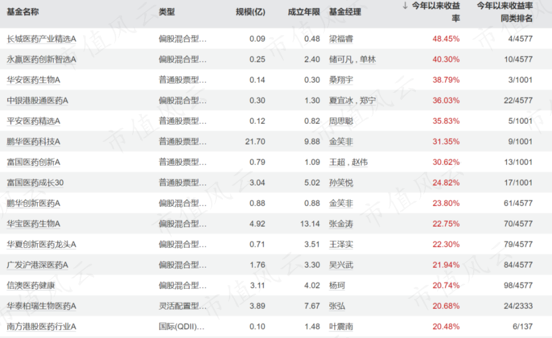
Task: Open fund 信澳医药健康
Action: pos(31,286)
